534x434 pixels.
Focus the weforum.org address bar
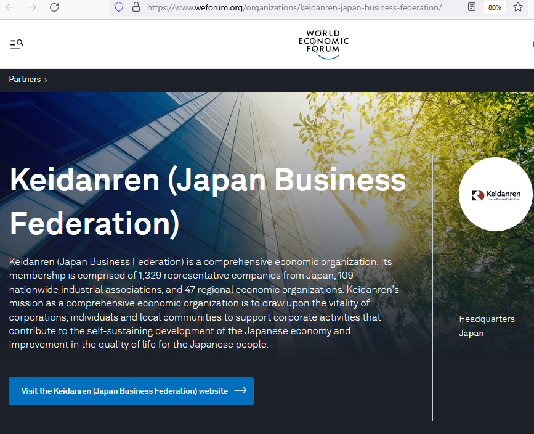point(294,7)
